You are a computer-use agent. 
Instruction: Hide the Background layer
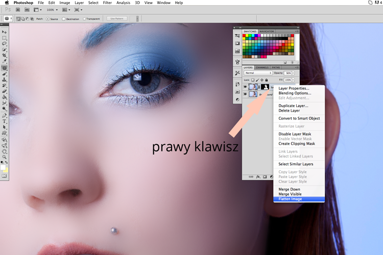point(245,94)
